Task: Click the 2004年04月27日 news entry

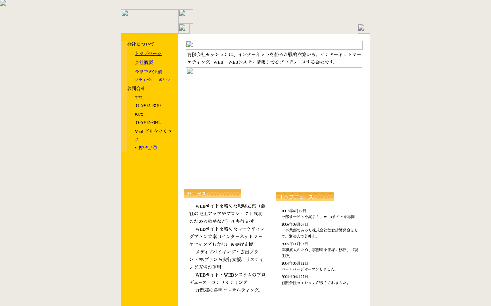Action: pyautogui.click(x=295, y=277)
